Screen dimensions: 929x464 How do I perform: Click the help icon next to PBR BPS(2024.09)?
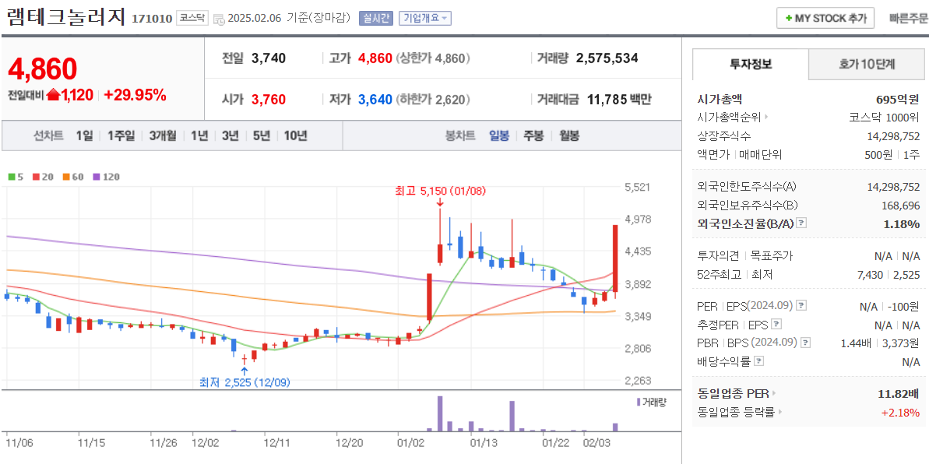(x=805, y=343)
